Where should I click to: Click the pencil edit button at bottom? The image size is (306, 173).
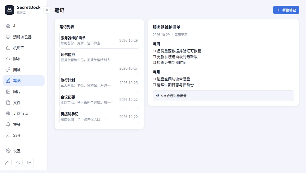[7, 162]
